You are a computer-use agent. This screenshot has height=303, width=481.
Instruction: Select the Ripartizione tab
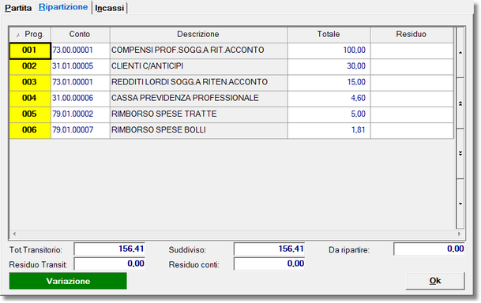pos(63,7)
